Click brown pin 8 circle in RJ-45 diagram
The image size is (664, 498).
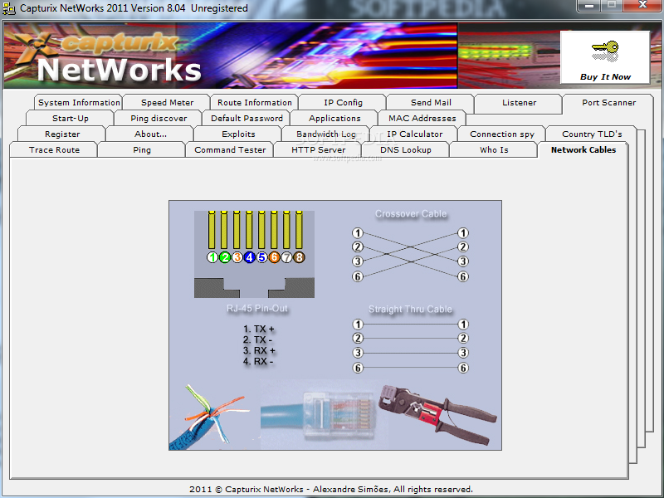tap(299, 257)
